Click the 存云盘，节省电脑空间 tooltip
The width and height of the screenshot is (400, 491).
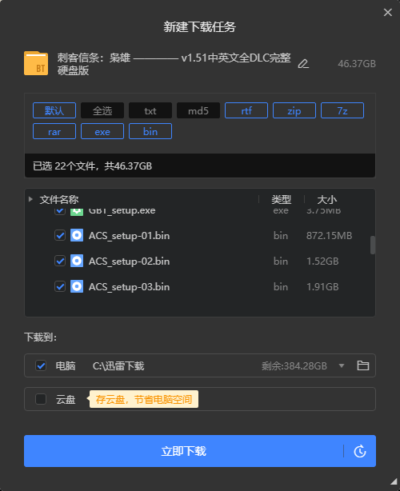tap(144, 399)
